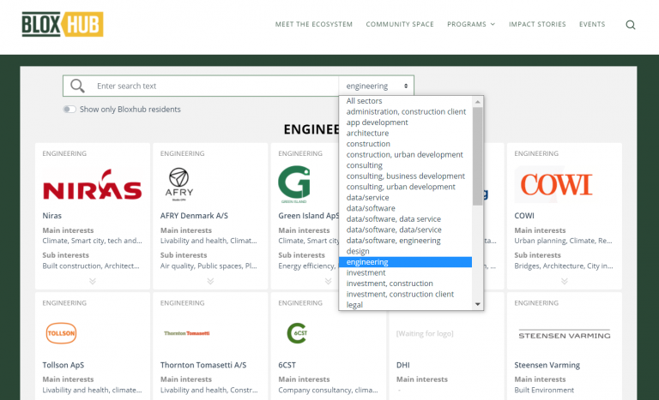Select legal sector option
659x400 pixels.
[405, 305]
